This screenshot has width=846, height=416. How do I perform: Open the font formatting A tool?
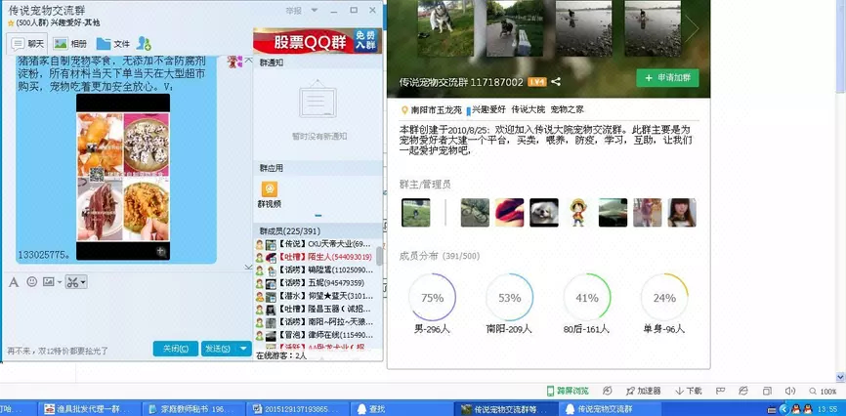(x=14, y=281)
